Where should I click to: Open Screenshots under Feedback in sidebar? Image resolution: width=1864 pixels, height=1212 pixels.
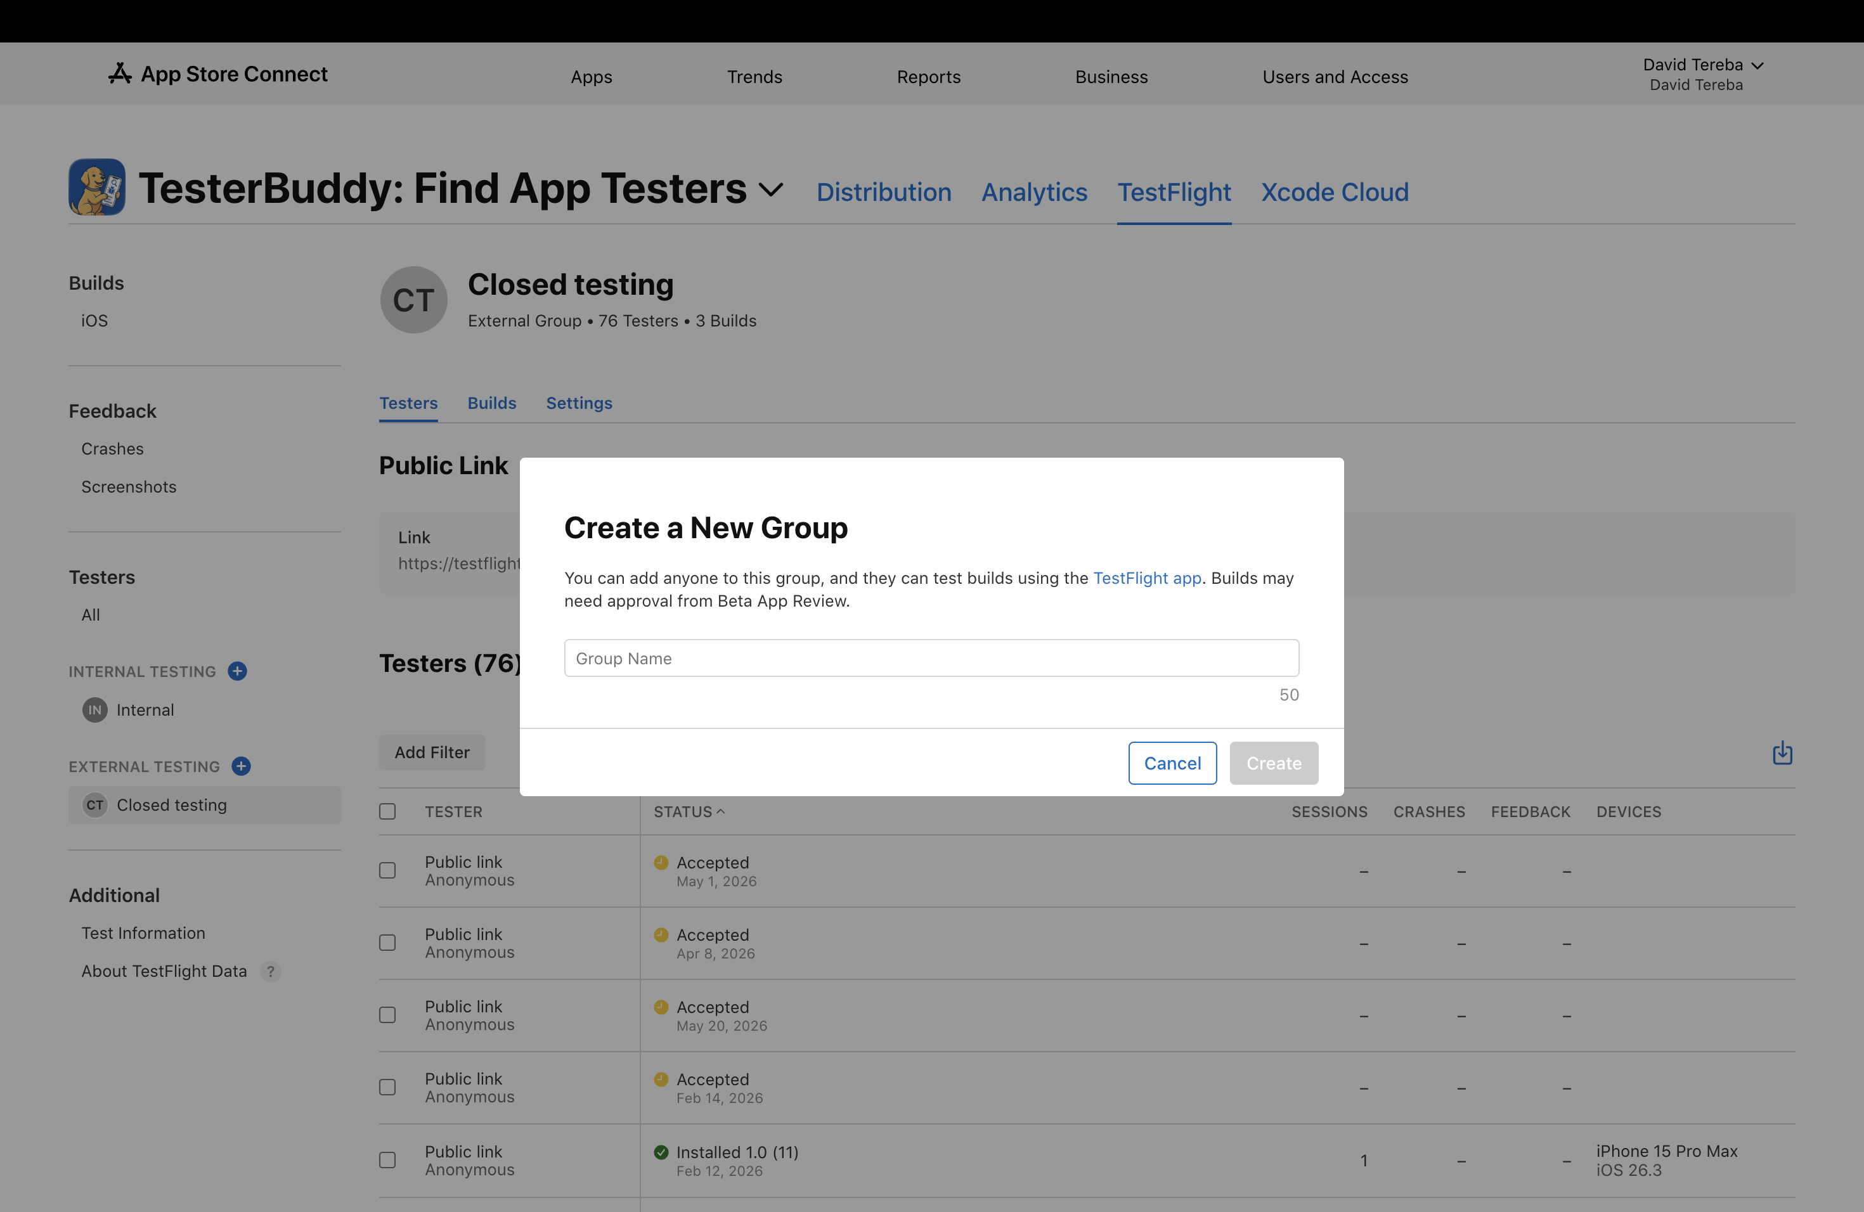tap(129, 487)
